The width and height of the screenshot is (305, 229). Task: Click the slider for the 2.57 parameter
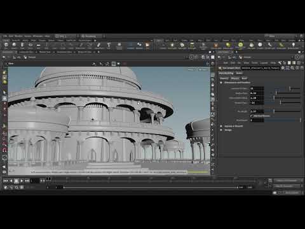point(283,111)
